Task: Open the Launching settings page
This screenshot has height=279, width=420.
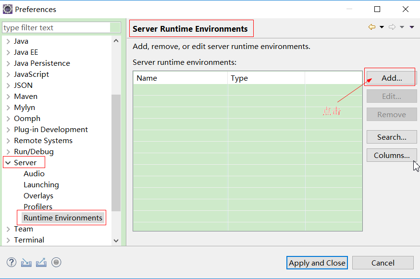Action: tap(41, 184)
